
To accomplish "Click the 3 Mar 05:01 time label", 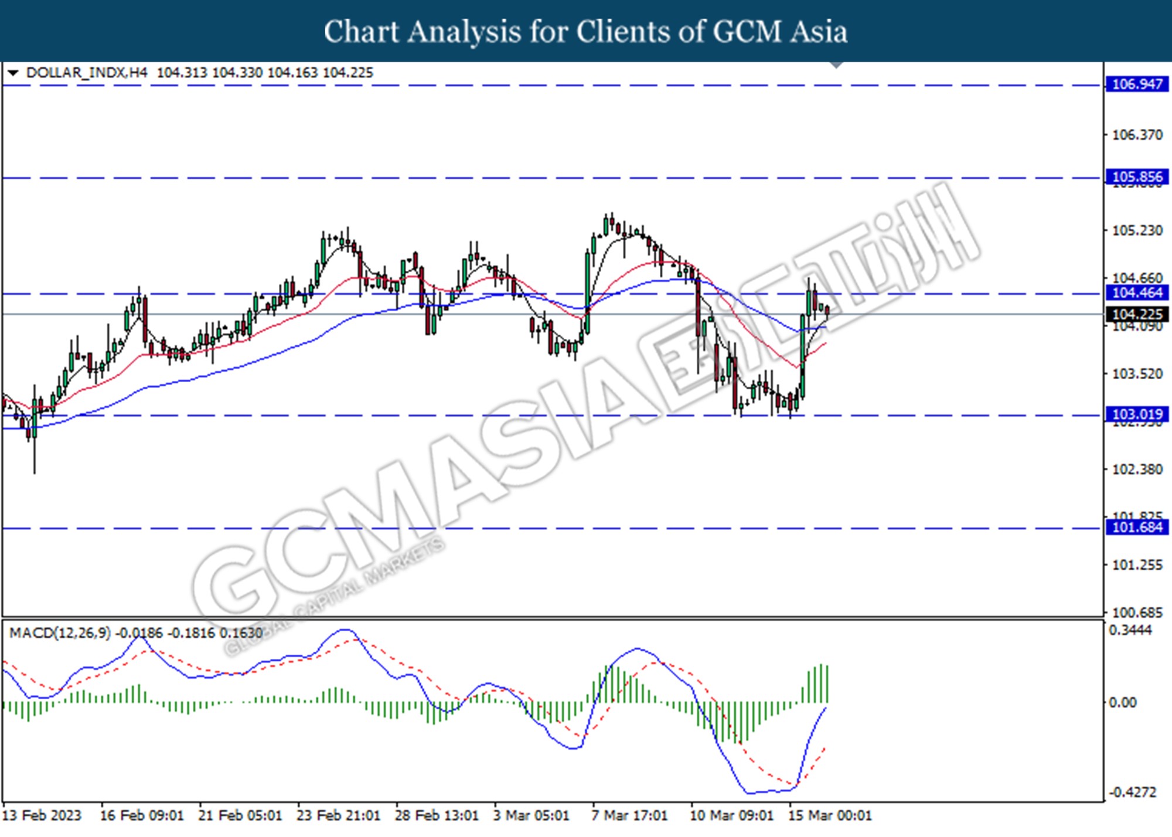I will pyautogui.click(x=532, y=815).
